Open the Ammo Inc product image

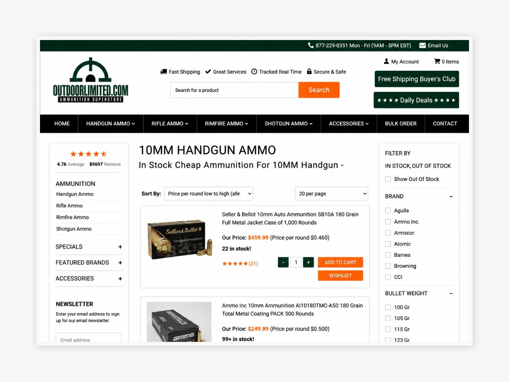[179, 322]
